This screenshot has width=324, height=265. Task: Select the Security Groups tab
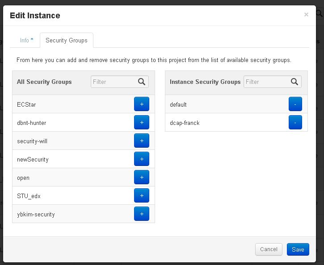(67, 40)
